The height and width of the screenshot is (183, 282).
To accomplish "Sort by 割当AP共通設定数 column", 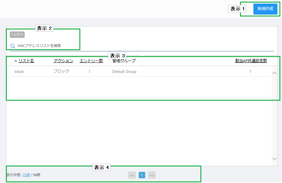I will click(x=251, y=61).
